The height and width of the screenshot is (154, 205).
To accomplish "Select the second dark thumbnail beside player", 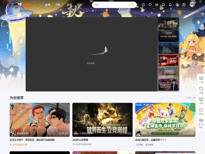I will pos(168,36).
